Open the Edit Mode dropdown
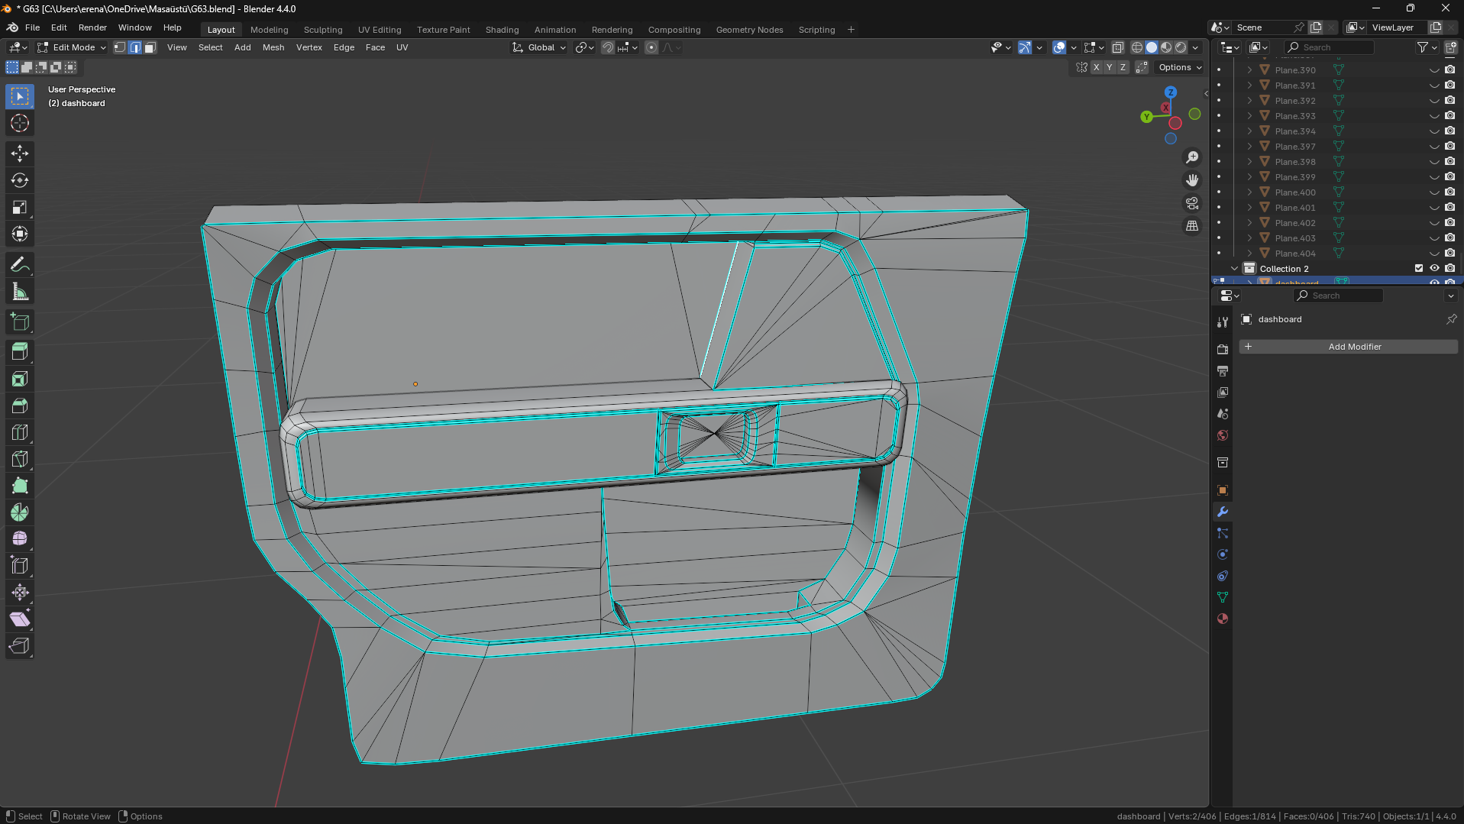The image size is (1464, 824). point(73,47)
